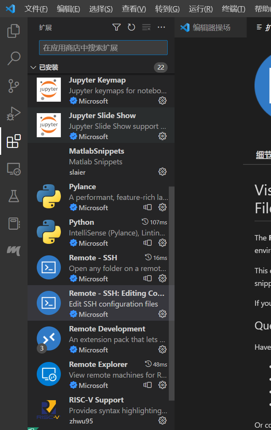Open manage gear for Remote Development
Viewport: 271px width, 430px height.
coord(162,349)
